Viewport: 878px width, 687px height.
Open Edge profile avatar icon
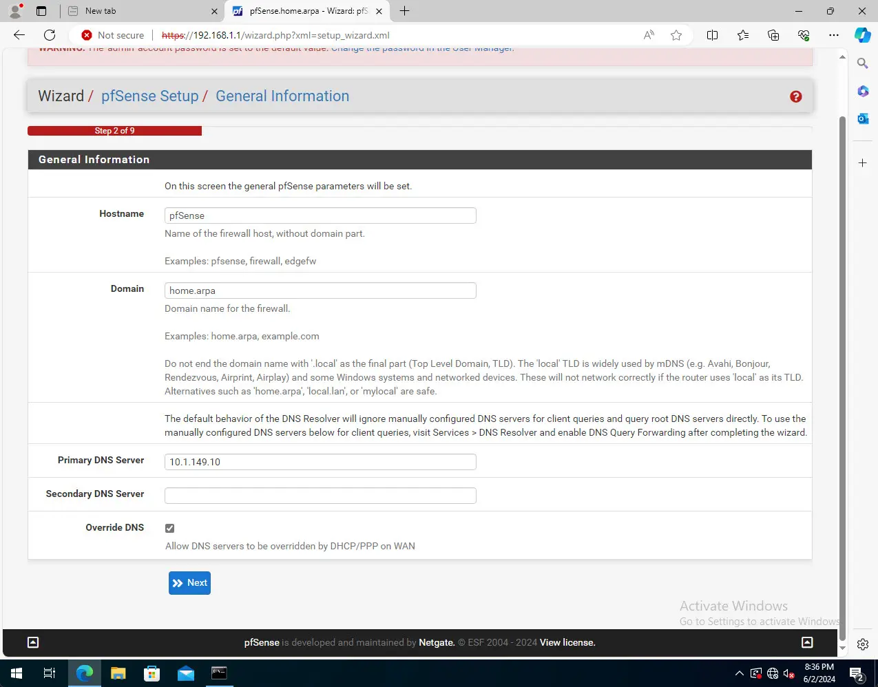click(15, 11)
